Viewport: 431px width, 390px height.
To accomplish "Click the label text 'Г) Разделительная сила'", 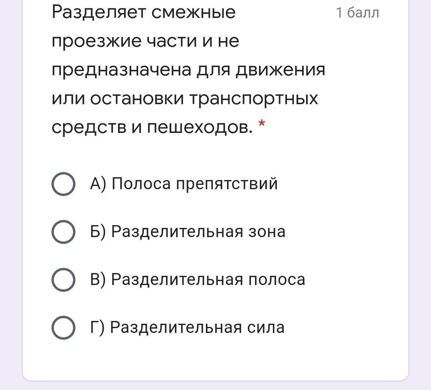I will pyautogui.click(x=187, y=327).
